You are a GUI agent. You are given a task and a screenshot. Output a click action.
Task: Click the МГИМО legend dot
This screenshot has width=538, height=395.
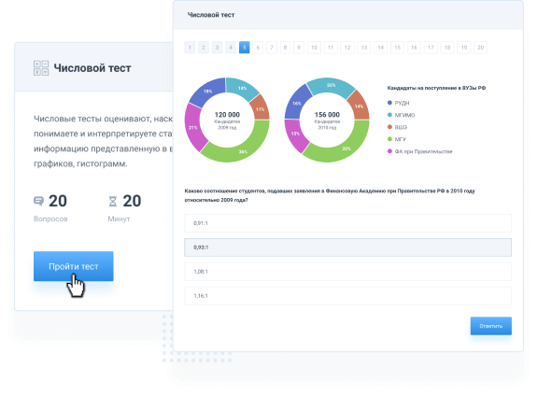pos(389,115)
